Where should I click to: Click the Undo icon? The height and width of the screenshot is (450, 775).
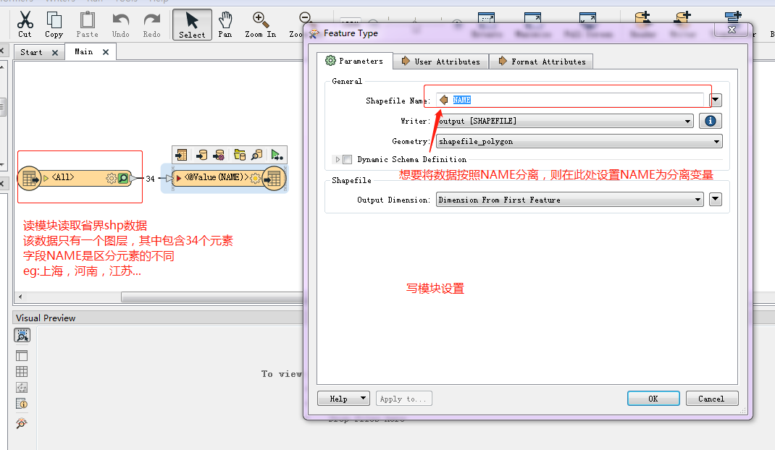pos(120,24)
